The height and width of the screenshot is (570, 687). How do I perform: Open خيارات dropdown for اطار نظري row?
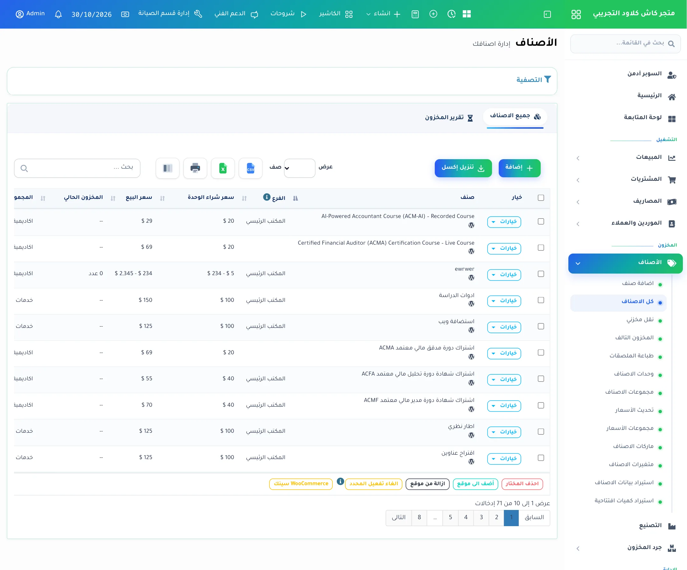[x=504, y=432]
